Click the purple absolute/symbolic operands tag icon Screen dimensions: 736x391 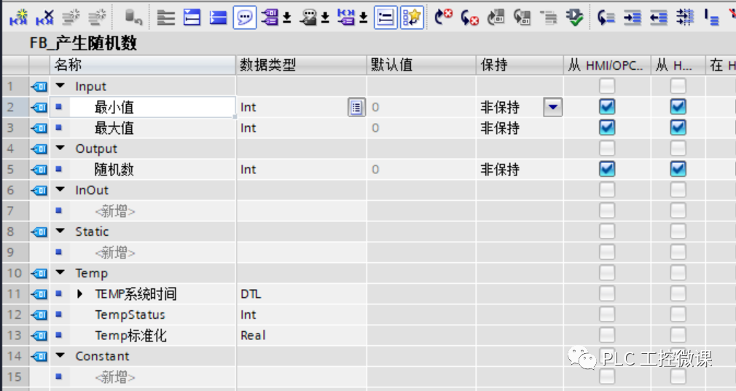pyautogui.click(x=270, y=17)
